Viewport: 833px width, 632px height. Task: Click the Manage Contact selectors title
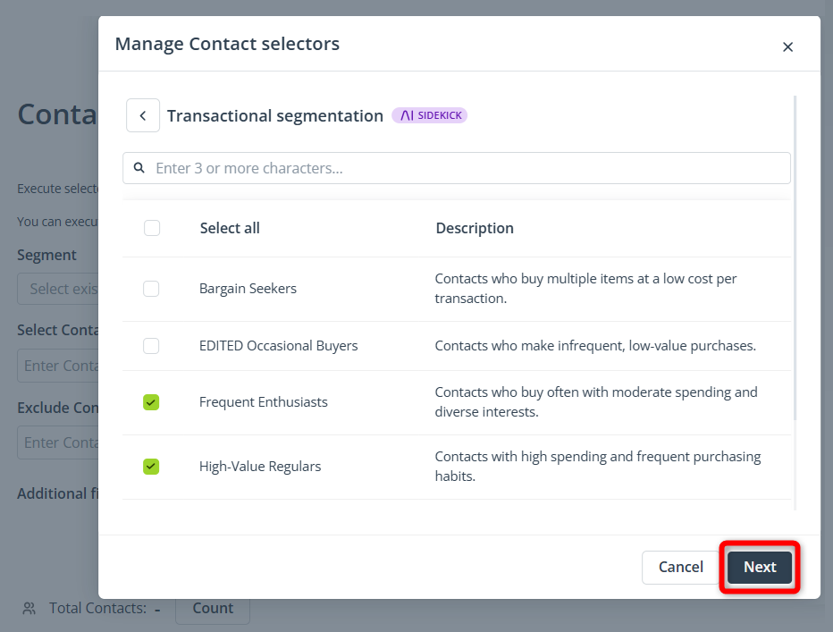click(x=227, y=44)
